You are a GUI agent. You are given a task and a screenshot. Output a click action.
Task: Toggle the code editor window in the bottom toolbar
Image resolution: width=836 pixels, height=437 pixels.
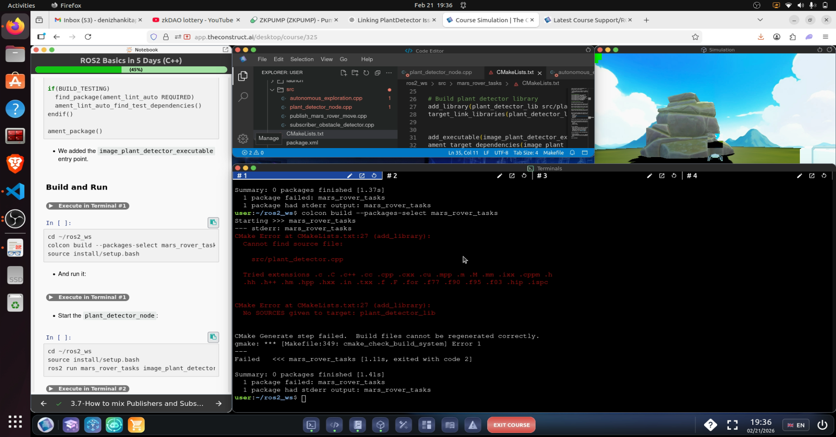point(334,425)
